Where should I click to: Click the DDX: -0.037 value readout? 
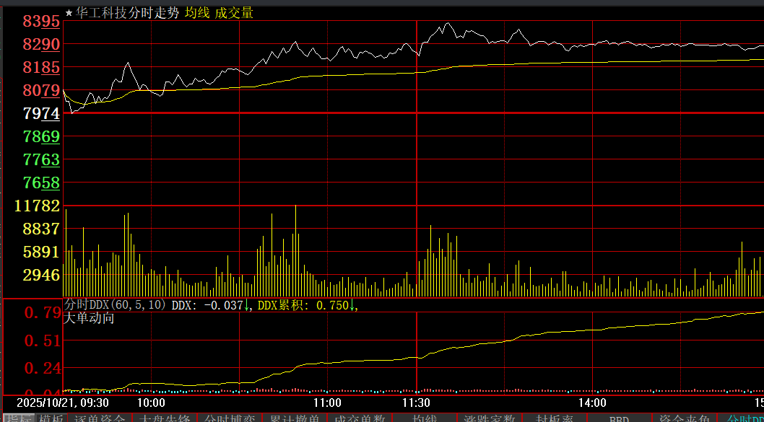click(210, 305)
